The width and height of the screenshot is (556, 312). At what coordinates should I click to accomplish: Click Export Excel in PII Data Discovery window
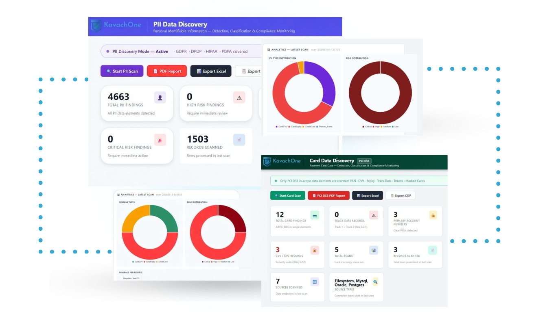211,71
